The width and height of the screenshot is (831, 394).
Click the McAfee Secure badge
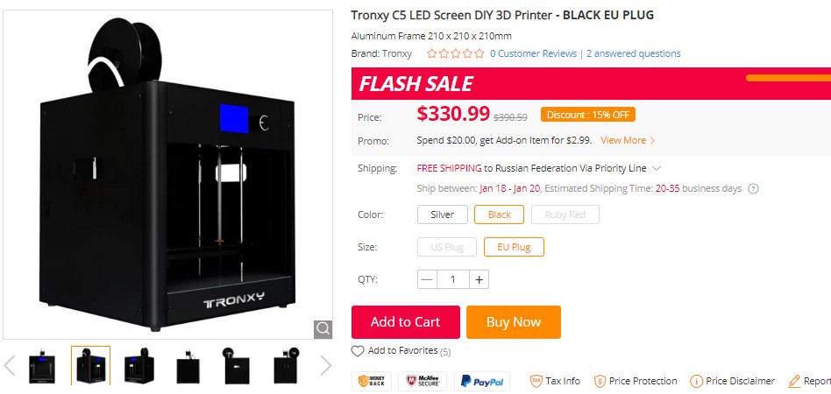tap(422, 381)
